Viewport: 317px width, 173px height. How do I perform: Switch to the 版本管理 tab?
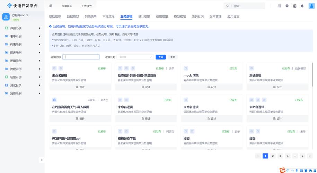tap(215, 16)
